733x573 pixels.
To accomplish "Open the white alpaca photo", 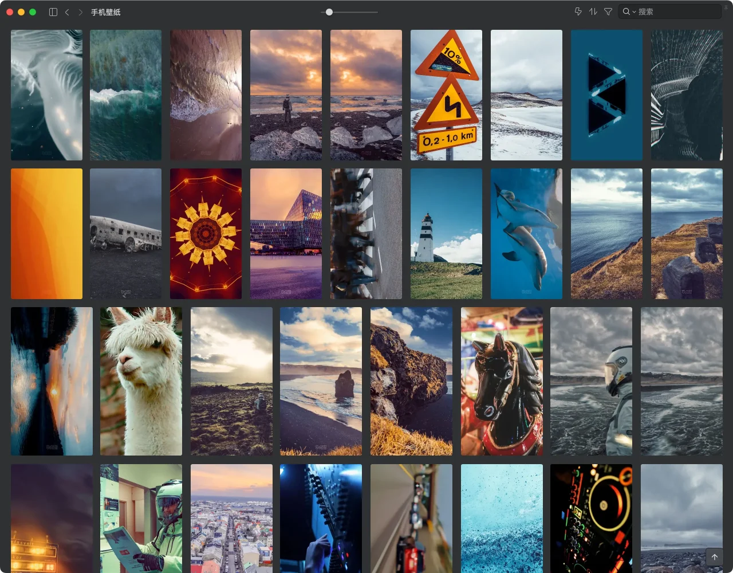I will [141, 381].
